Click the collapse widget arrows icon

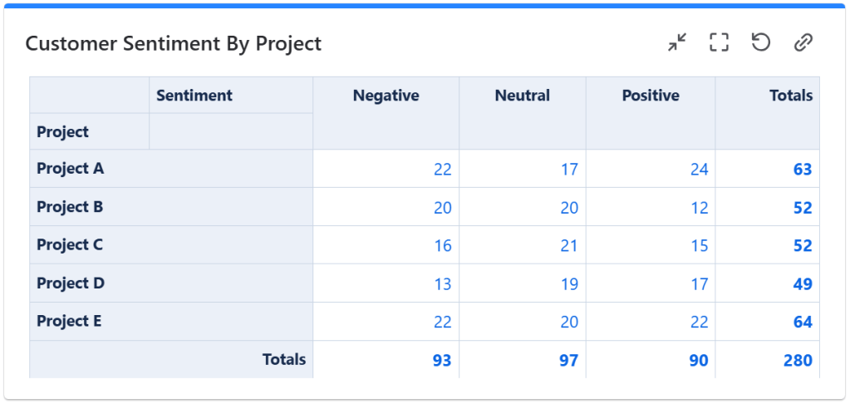tap(678, 42)
